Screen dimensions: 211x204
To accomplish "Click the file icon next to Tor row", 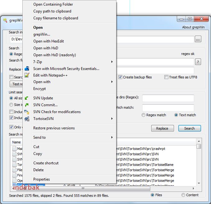I will (x=14, y=164).
